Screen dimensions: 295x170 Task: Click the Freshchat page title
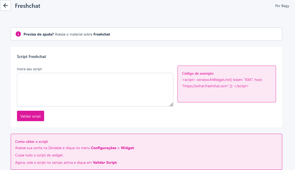click(28, 6)
